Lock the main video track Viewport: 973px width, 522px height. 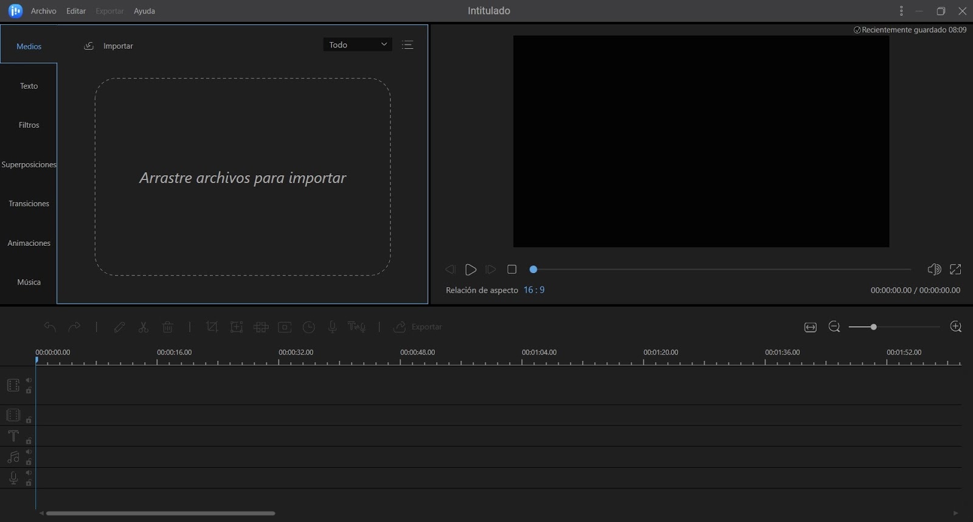pos(29,390)
